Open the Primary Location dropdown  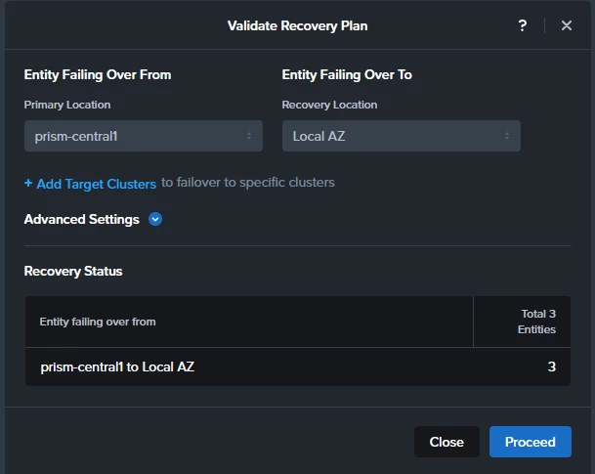point(144,136)
